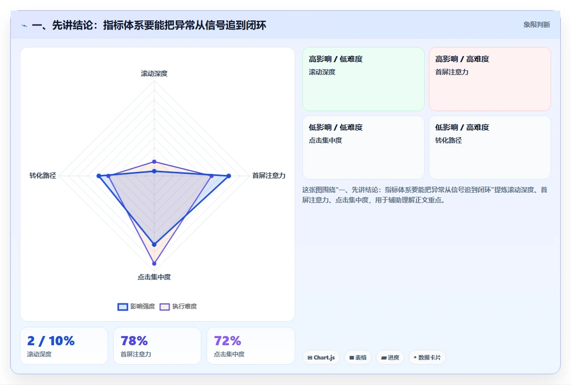
Task: Click the 点击集中度 radar axis label
Action: pyautogui.click(x=154, y=277)
